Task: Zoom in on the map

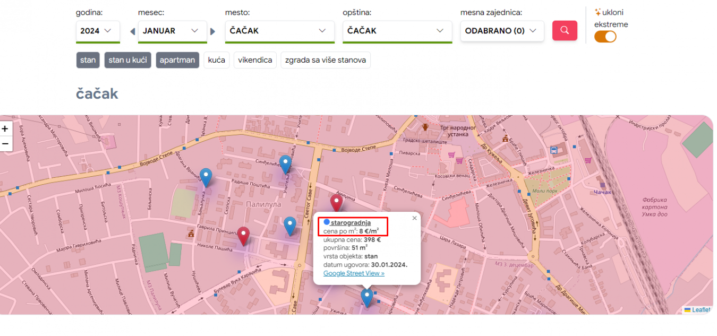Action: pyautogui.click(x=5, y=128)
